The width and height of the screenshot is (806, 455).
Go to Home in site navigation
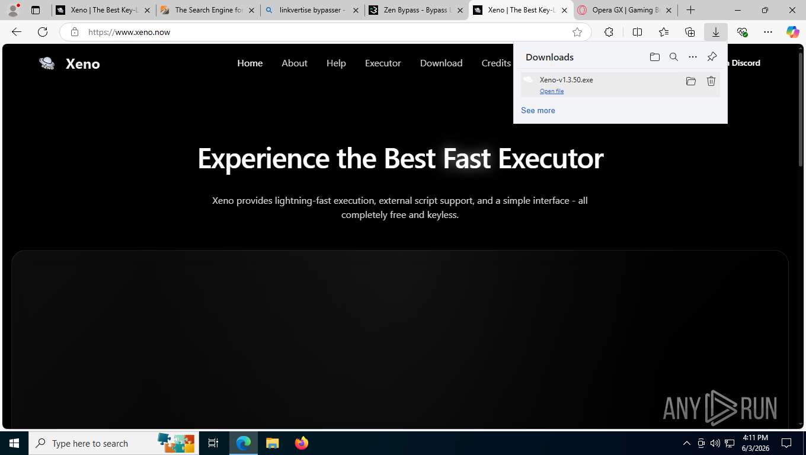pos(250,63)
